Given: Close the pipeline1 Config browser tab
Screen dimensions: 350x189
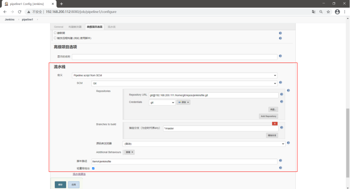Looking at the screenshot, I should (x=53, y=4).
